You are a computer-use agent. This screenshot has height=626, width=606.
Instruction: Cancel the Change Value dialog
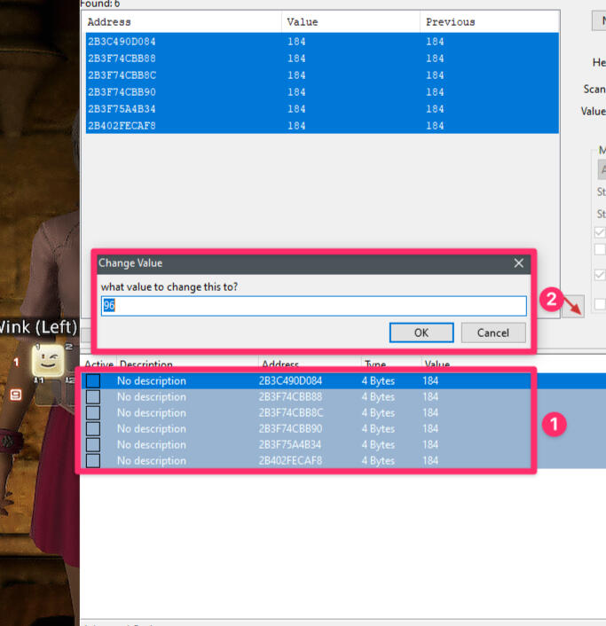pos(492,333)
